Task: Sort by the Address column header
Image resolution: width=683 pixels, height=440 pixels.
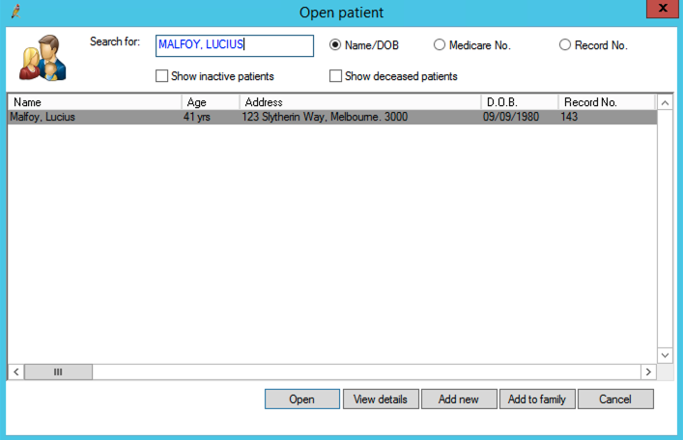Action: click(x=360, y=102)
